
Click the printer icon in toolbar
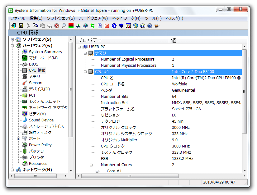[x=50, y=26]
